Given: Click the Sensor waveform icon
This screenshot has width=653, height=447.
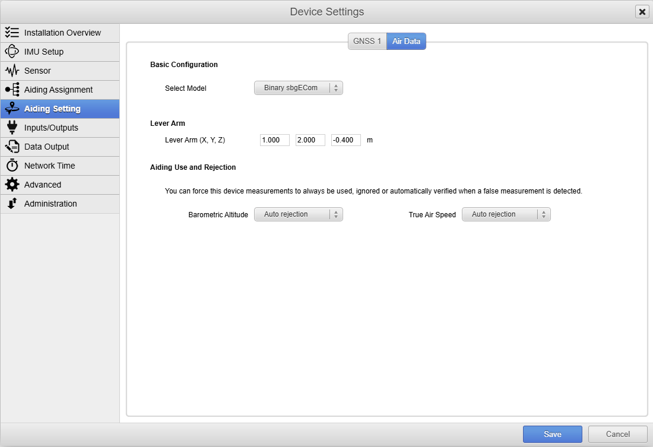Looking at the screenshot, I should [12, 71].
